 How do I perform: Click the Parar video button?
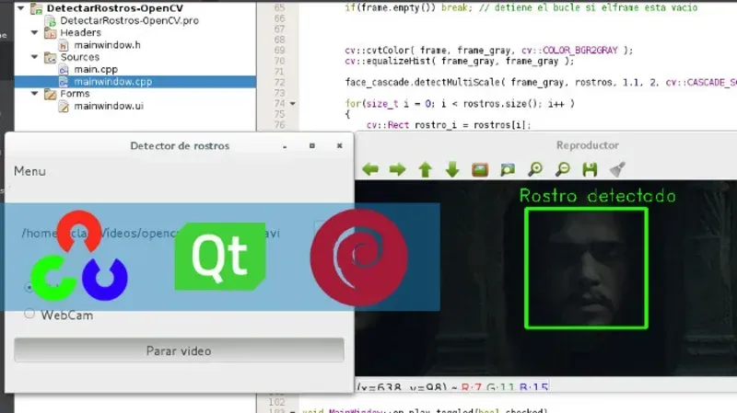click(179, 350)
